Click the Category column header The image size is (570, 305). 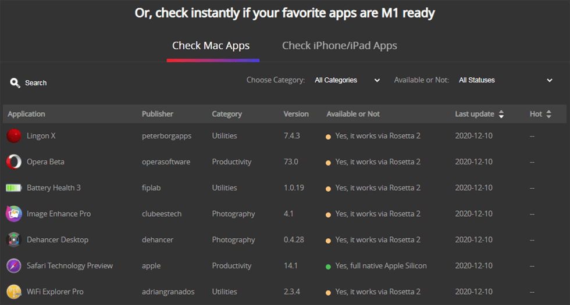tap(227, 114)
